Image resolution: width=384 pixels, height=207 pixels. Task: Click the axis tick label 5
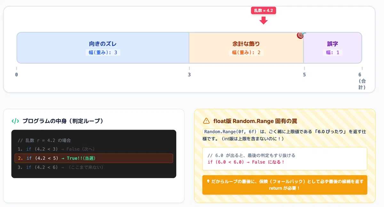point(304,75)
